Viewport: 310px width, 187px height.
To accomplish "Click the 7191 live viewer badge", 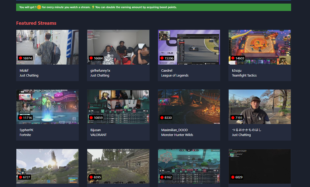I will pos(237,118).
